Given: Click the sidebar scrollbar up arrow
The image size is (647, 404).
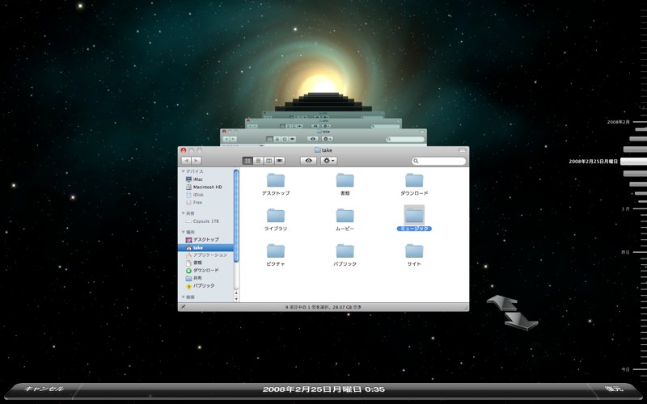Looking at the screenshot, I should 236,293.
